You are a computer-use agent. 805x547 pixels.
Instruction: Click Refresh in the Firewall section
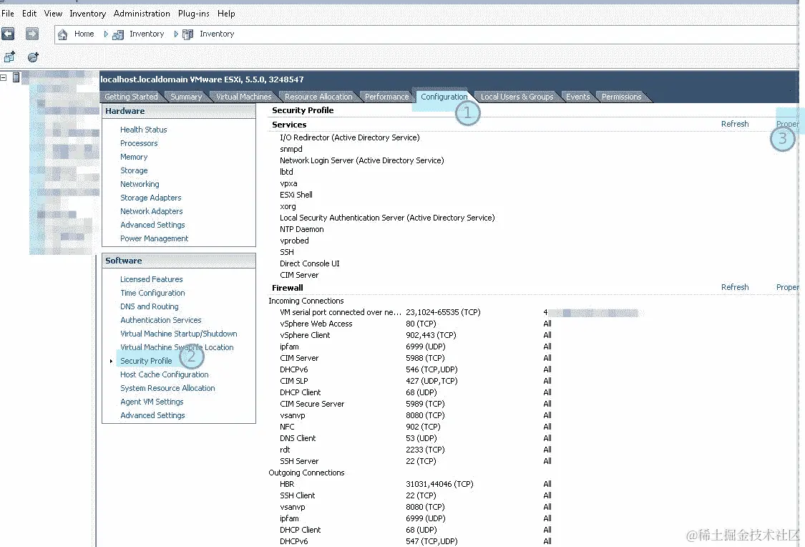tap(735, 287)
